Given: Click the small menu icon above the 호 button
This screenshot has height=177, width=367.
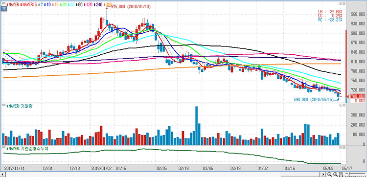Looking at the screenshot, I should pos(3,3).
